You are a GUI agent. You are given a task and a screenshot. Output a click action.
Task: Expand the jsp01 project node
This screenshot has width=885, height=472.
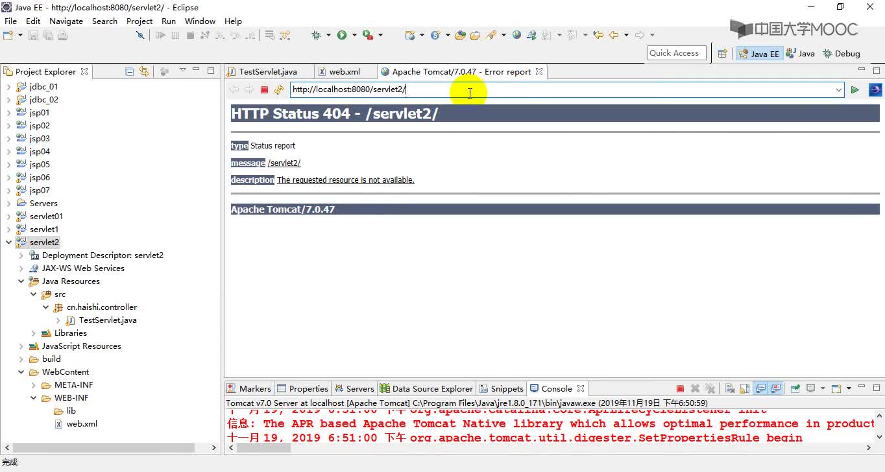[x=8, y=112]
